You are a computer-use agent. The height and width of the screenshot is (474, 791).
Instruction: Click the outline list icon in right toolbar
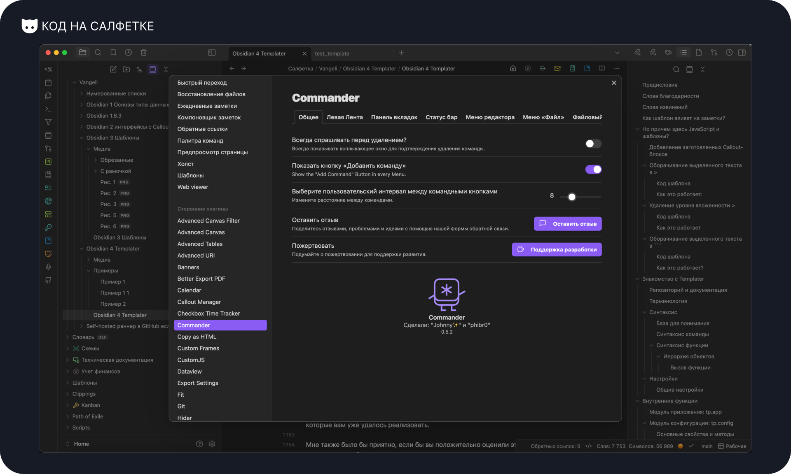(x=684, y=53)
